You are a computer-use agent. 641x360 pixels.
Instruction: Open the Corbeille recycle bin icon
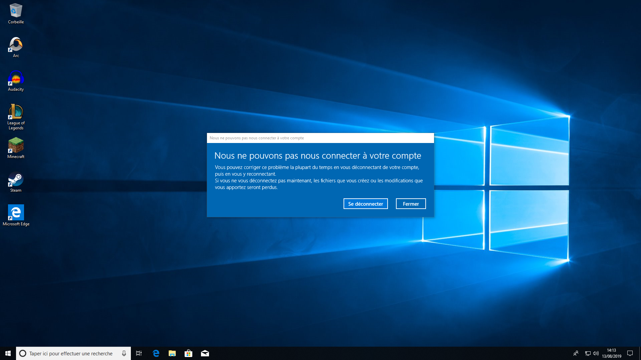16,11
